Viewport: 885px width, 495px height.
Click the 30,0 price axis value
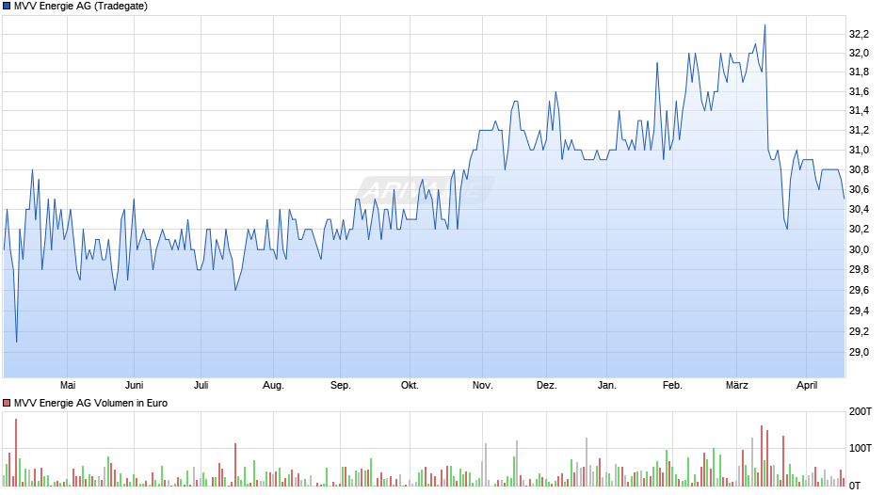click(859, 249)
